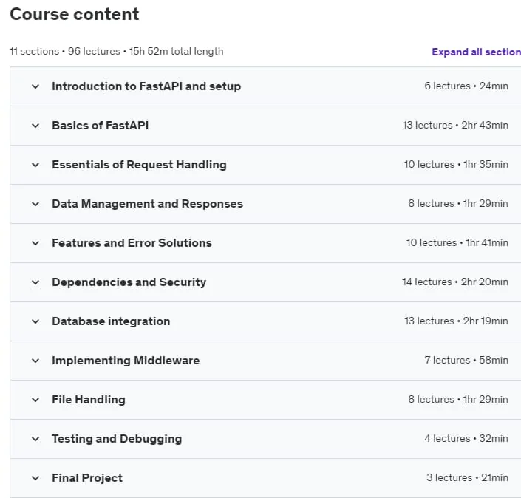
Task: Open the File Handling section title
Action: 89,399
